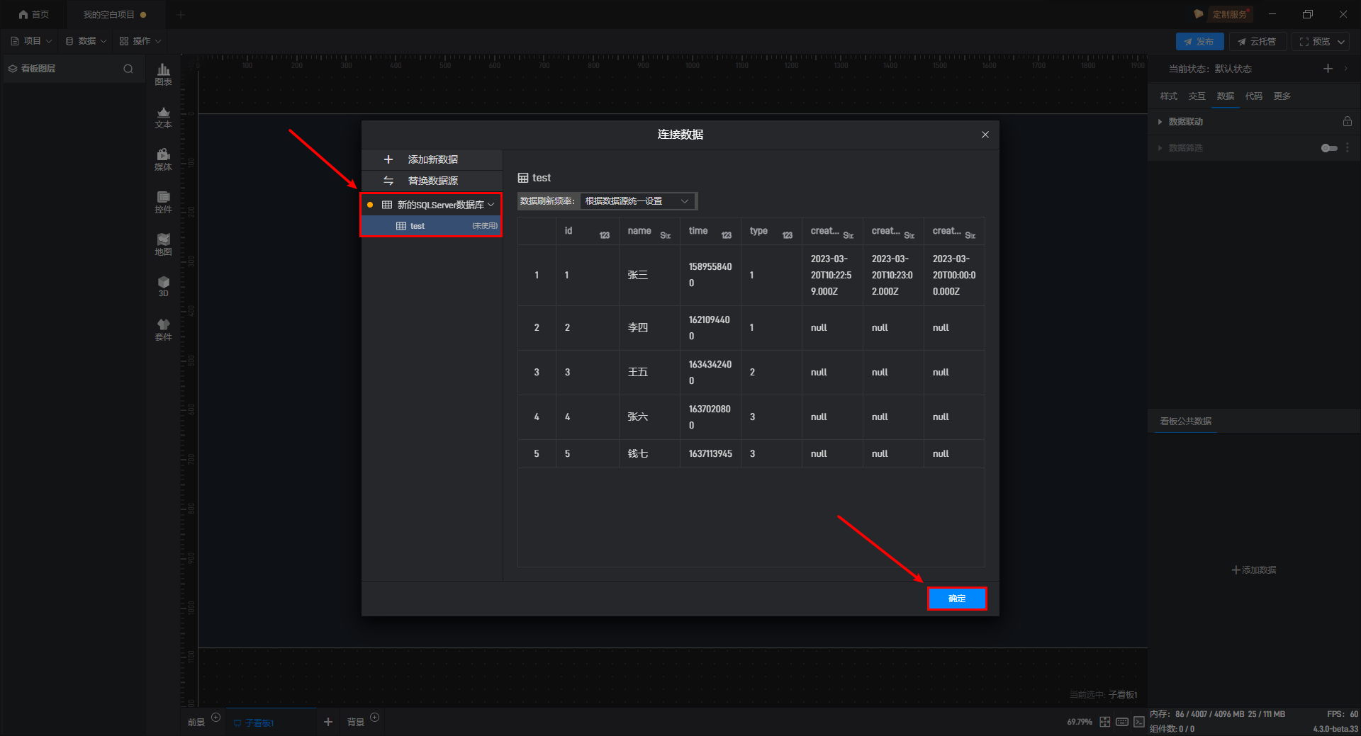Viewport: 1361px width, 736px height.
Task: Open the 控件 (controls) component panel
Action: [x=163, y=202]
